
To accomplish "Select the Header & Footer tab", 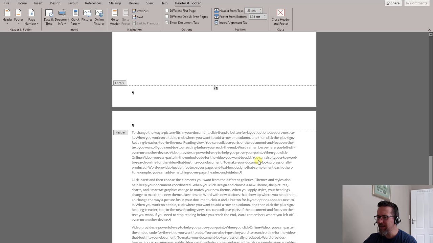I will pyautogui.click(x=188, y=3).
